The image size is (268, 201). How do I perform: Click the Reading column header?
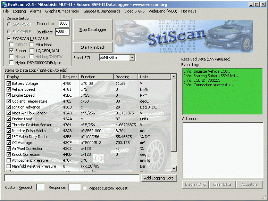click(x=126, y=77)
